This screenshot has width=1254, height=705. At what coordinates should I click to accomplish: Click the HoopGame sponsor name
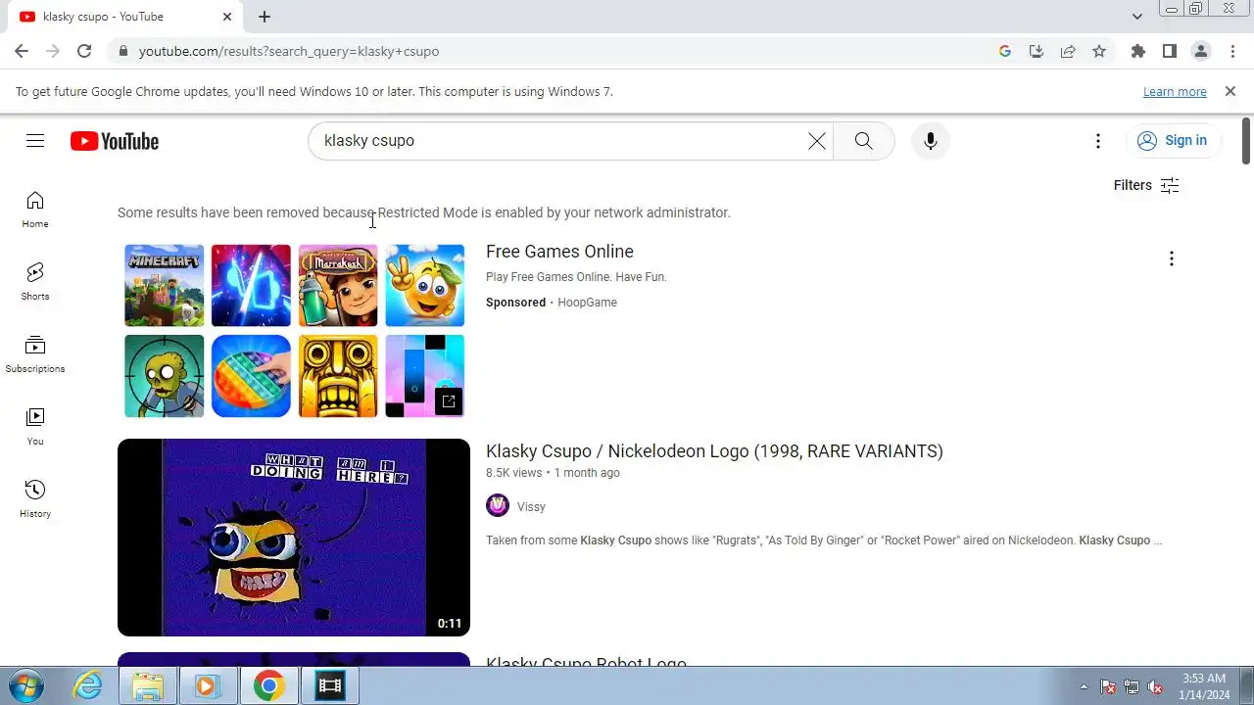coord(587,303)
